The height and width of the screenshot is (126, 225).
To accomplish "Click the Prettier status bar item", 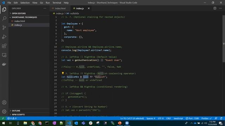I will pyautogui.click(x=206, y=118).
